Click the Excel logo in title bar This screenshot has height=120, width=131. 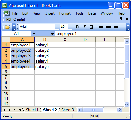point(4,5)
